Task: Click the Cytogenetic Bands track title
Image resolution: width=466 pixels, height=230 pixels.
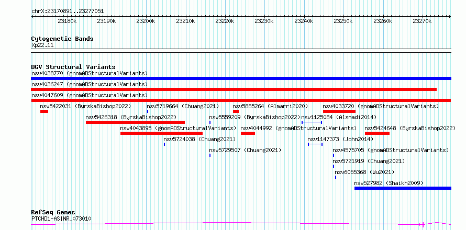Action: click(x=62, y=39)
